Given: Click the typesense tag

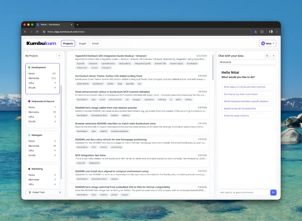Looking at the screenshot, I should 149,99.
